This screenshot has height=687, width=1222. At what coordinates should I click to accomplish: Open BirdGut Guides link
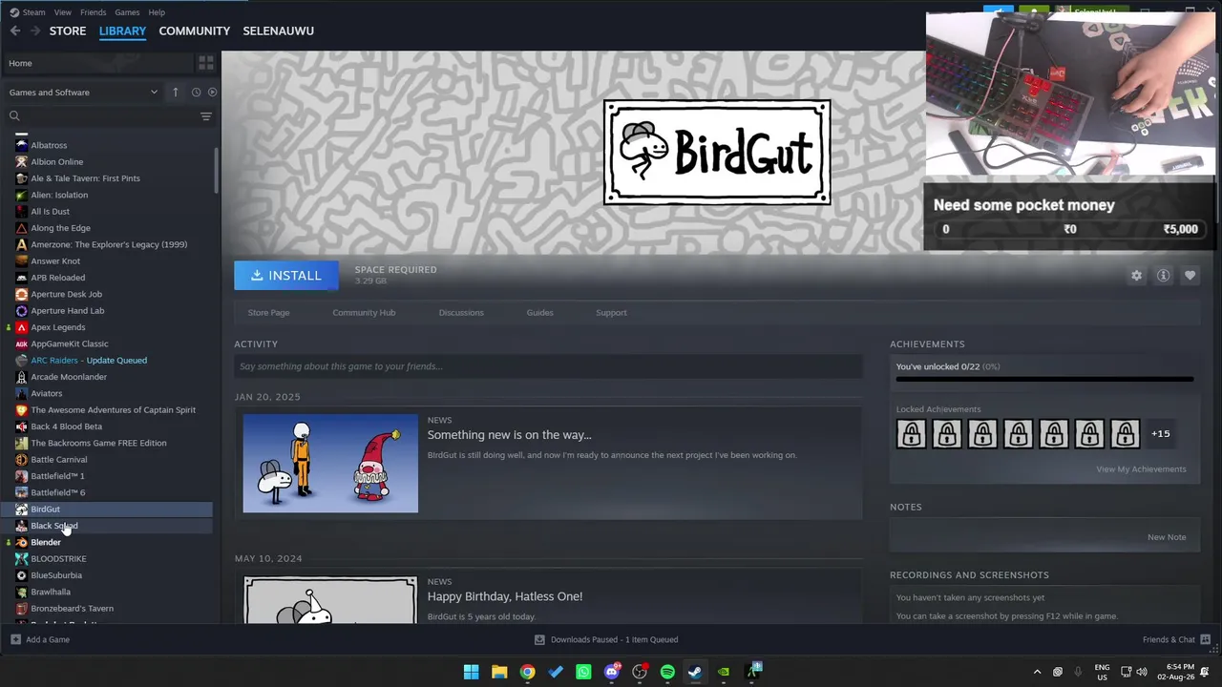(x=539, y=313)
